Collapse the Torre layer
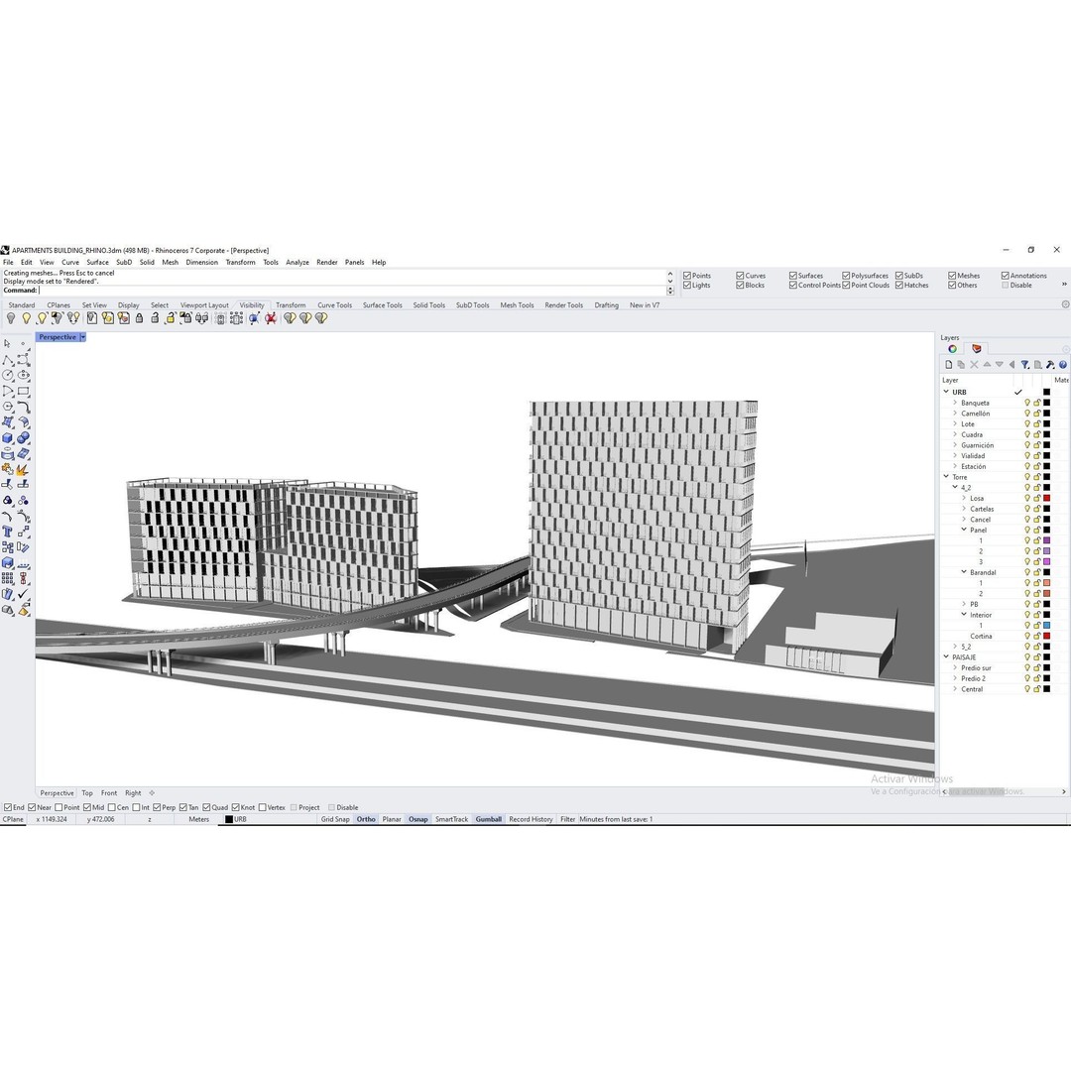Image resolution: width=1071 pixels, height=1071 pixels. [946, 477]
